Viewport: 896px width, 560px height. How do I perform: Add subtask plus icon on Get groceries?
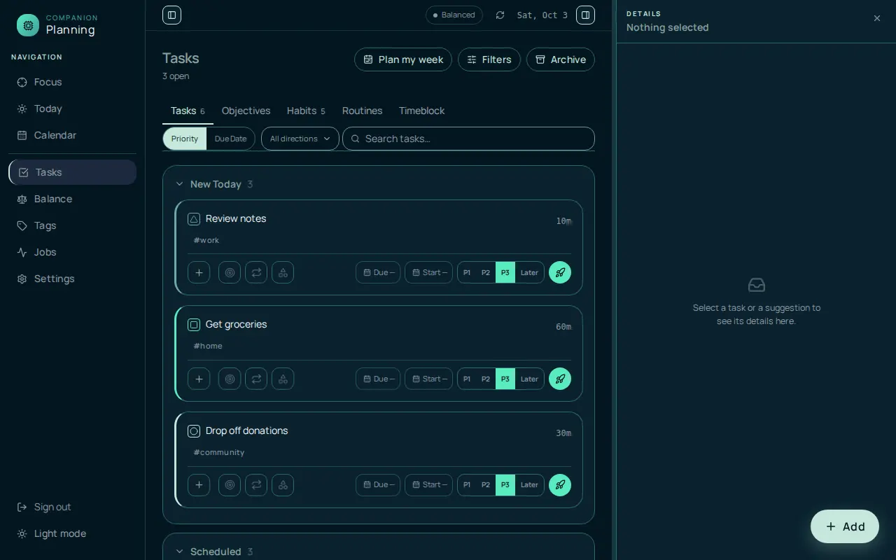pos(199,379)
